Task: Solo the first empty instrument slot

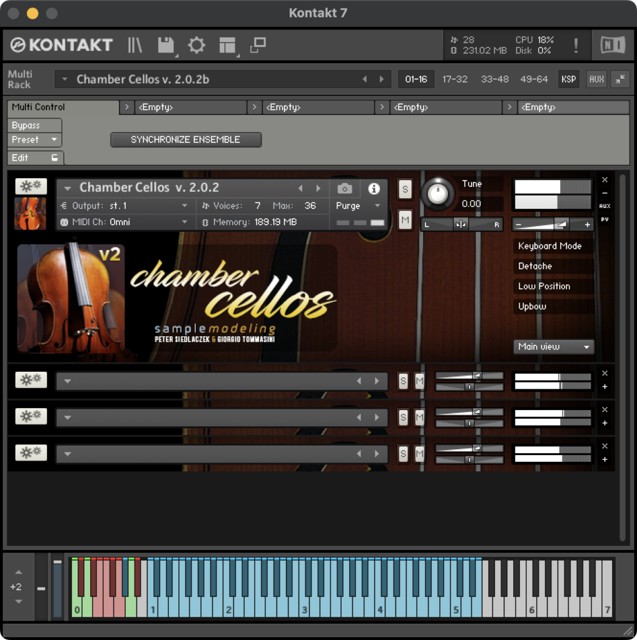Action: 403,381
